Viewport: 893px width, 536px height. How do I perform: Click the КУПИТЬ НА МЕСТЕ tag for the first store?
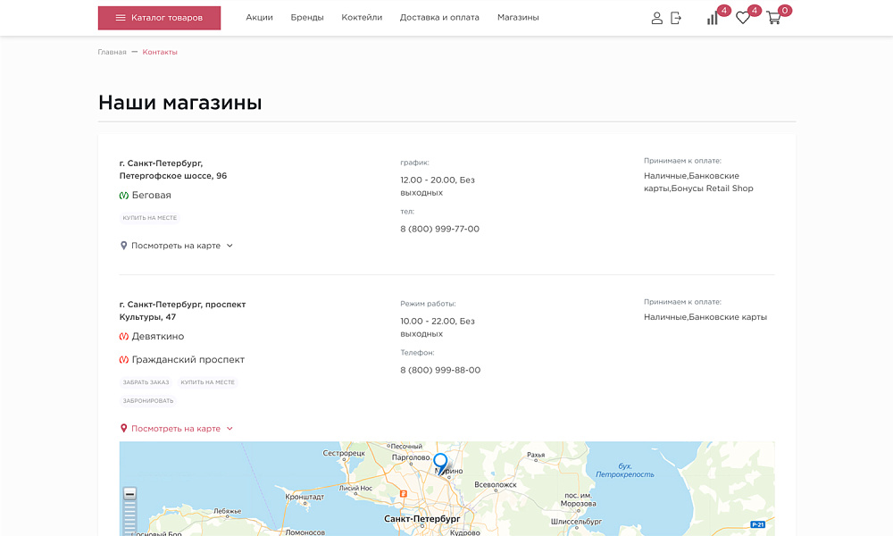click(x=149, y=217)
